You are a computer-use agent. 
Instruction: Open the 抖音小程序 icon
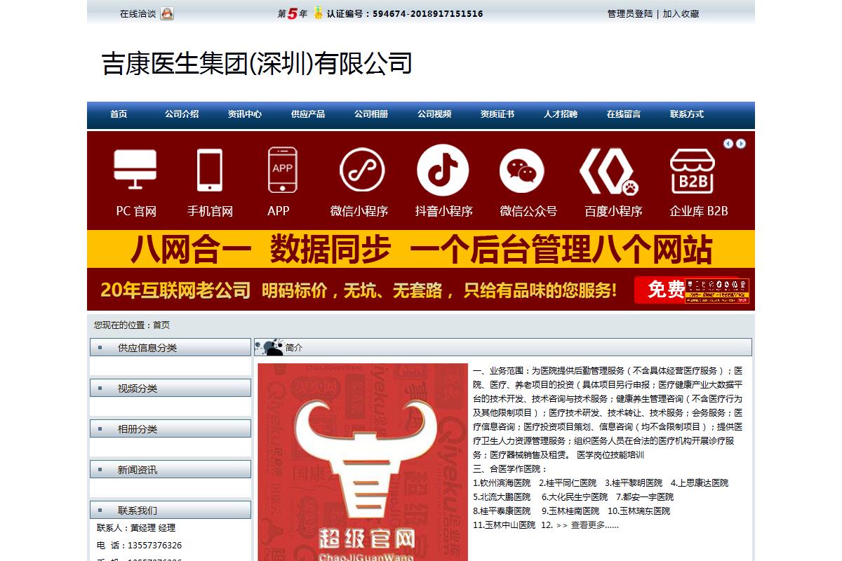point(443,170)
